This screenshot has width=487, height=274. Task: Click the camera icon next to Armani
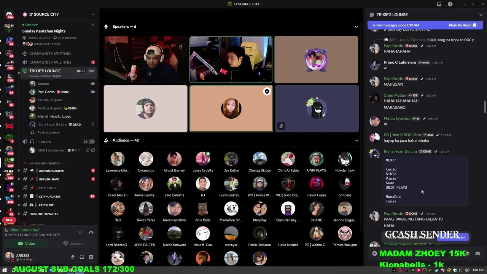pyautogui.click(x=93, y=84)
